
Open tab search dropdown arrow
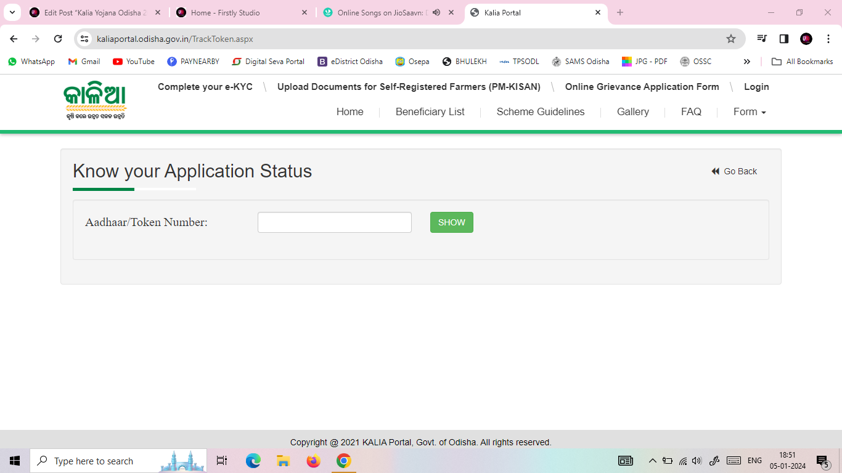click(12, 12)
